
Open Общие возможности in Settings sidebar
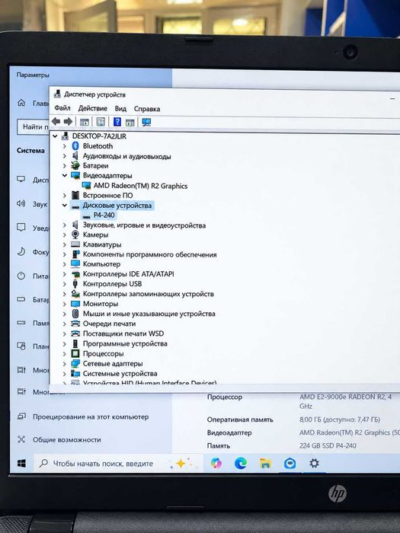pos(67,440)
